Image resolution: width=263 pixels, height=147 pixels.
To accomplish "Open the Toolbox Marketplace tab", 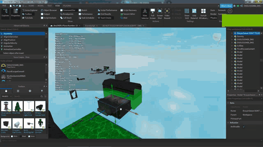I will (x=6, y=91).
